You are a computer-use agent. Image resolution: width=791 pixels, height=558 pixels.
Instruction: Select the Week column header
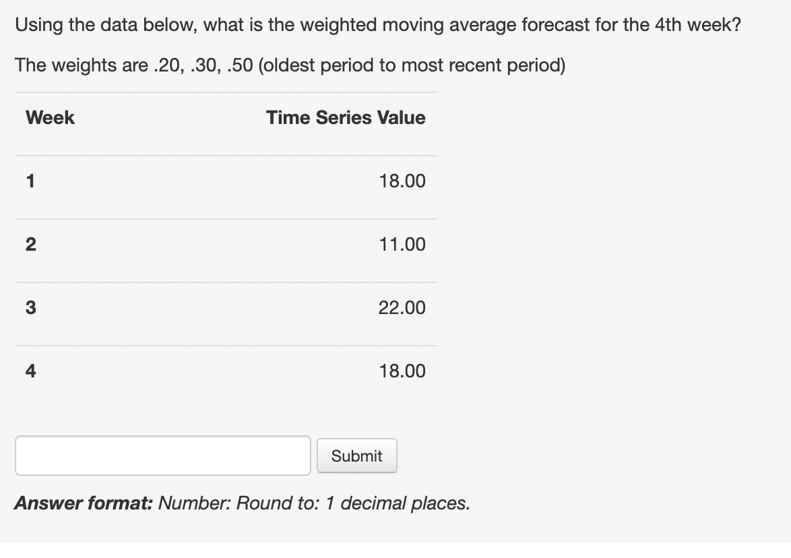(49, 117)
